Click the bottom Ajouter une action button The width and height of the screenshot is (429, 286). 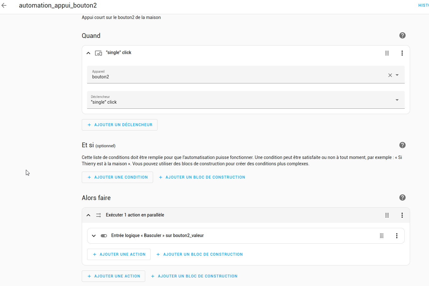[x=113, y=276]
